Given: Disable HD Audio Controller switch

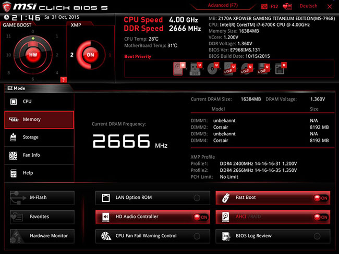Looking at the screenshot, I should [x=200, y=217].
